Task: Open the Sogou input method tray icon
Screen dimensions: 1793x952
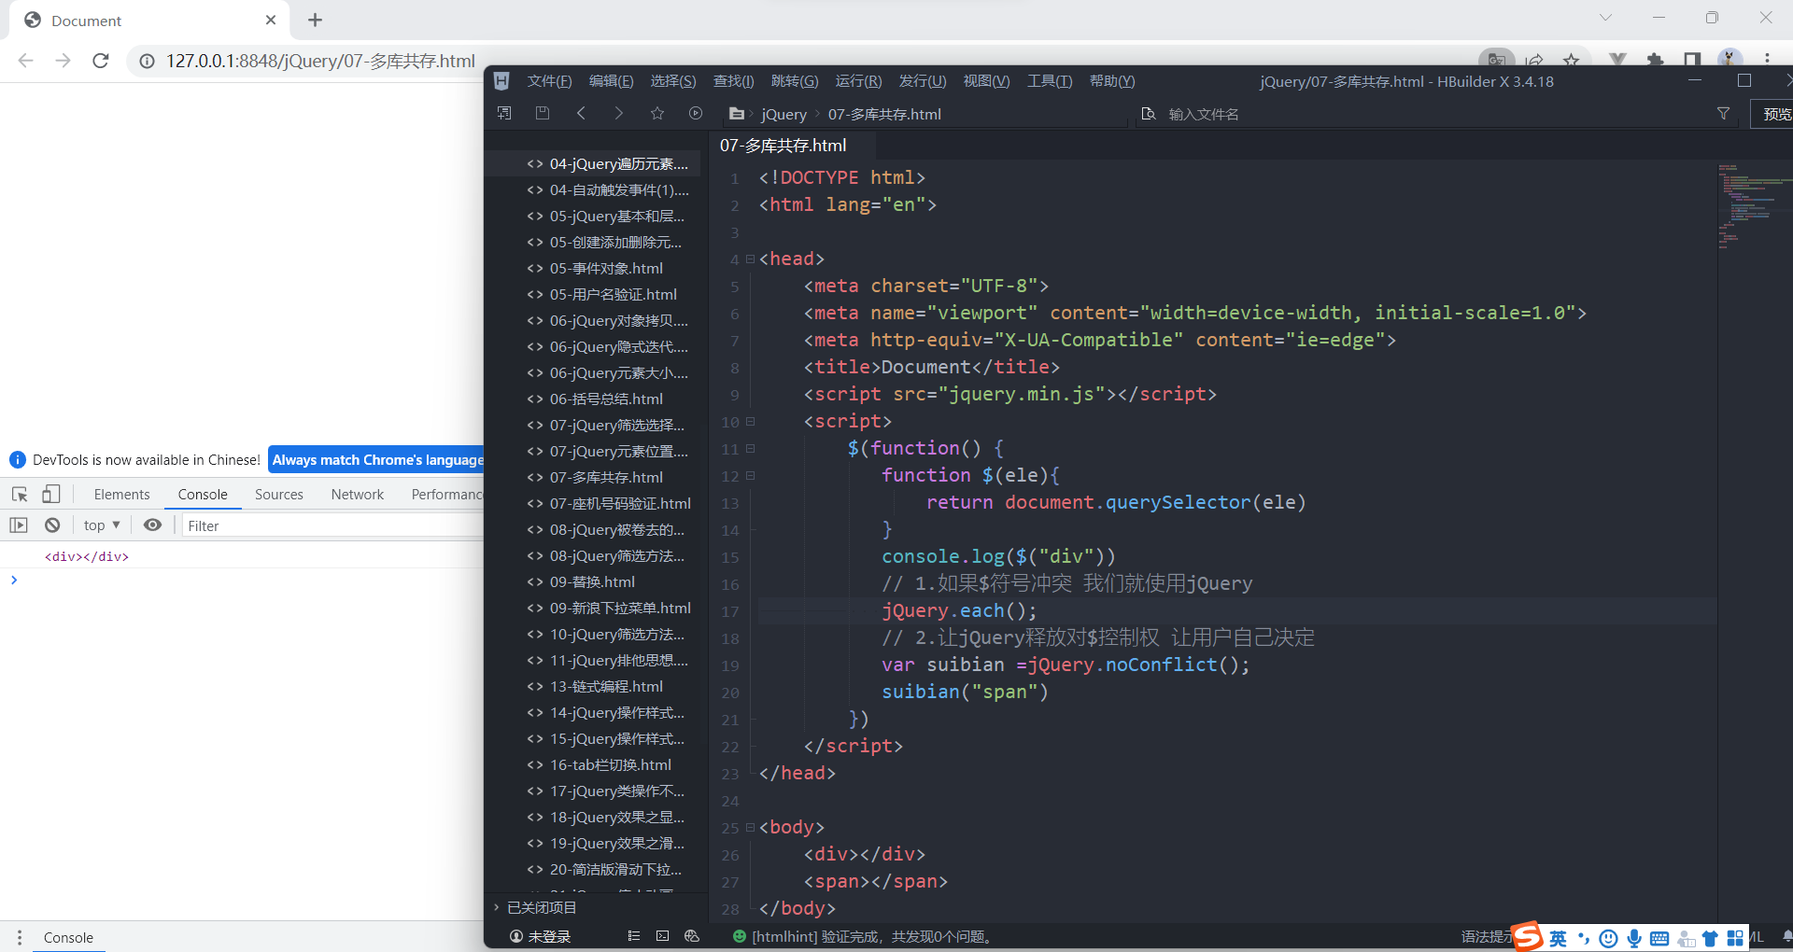Action: pyautogui.click(x=1526, y=937)
